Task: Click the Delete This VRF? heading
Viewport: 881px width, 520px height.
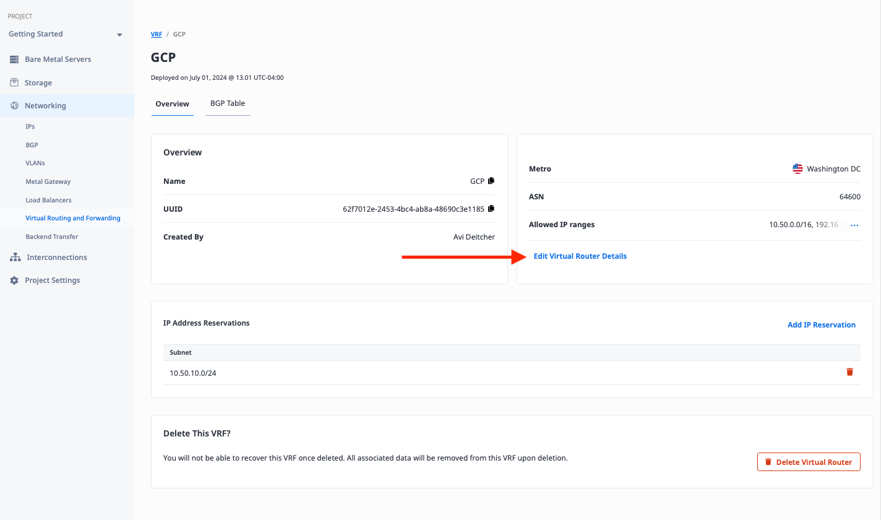Action: [x=197, y=433]
